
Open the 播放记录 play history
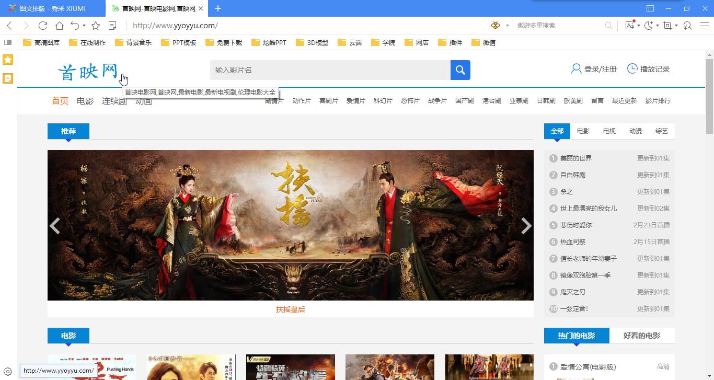tap(648, 69)
